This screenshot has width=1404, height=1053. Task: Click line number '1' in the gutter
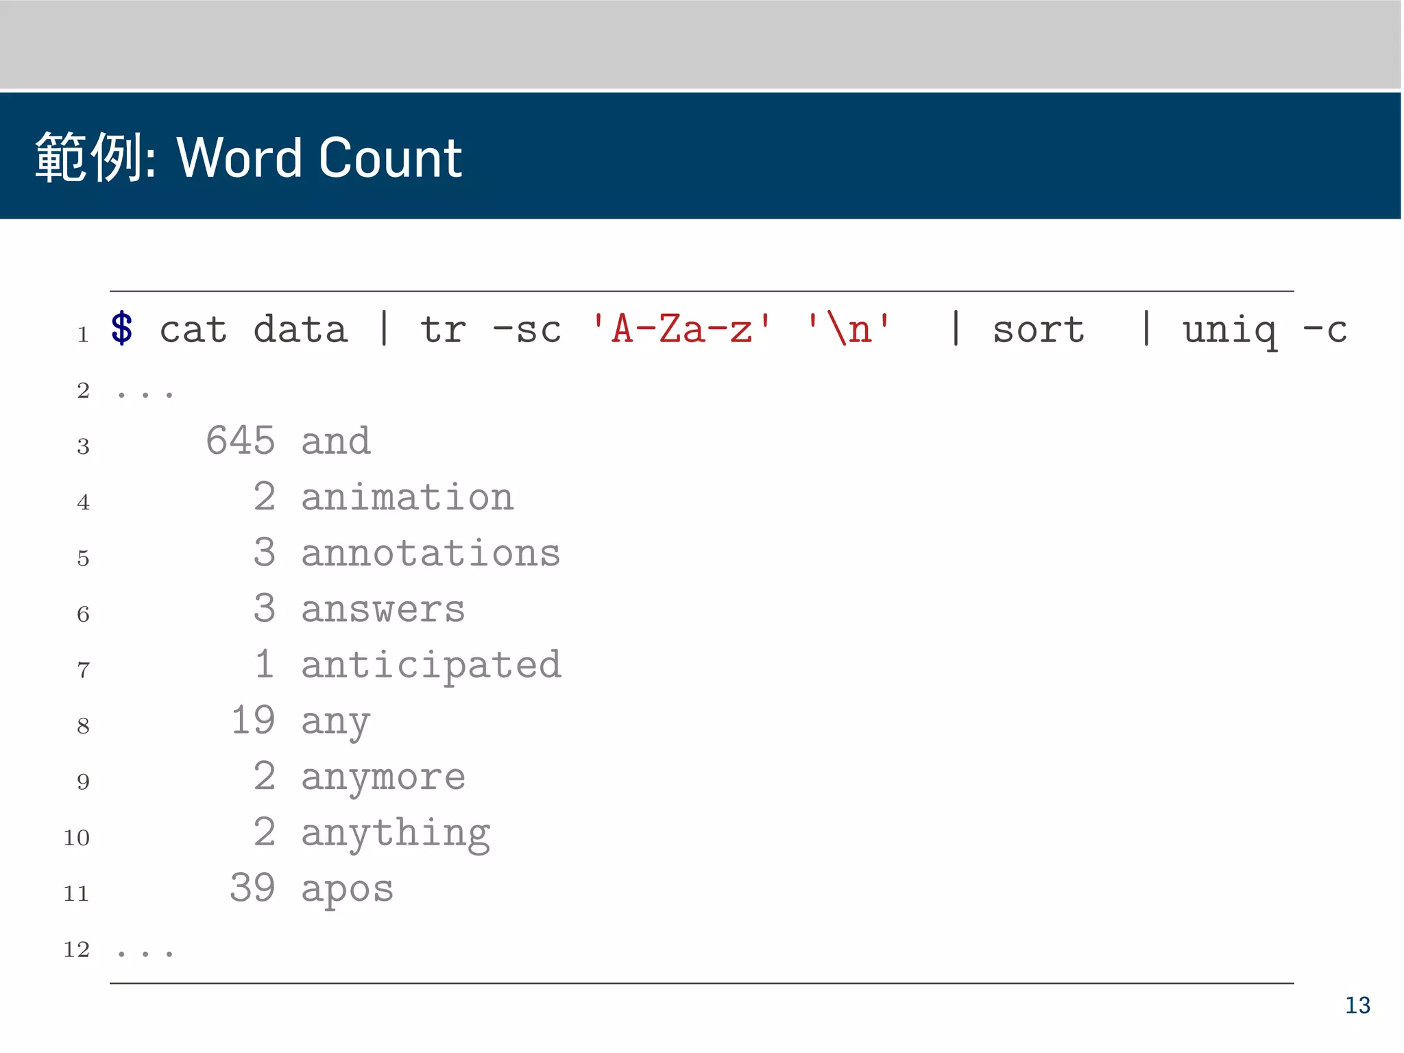(83, 335)
